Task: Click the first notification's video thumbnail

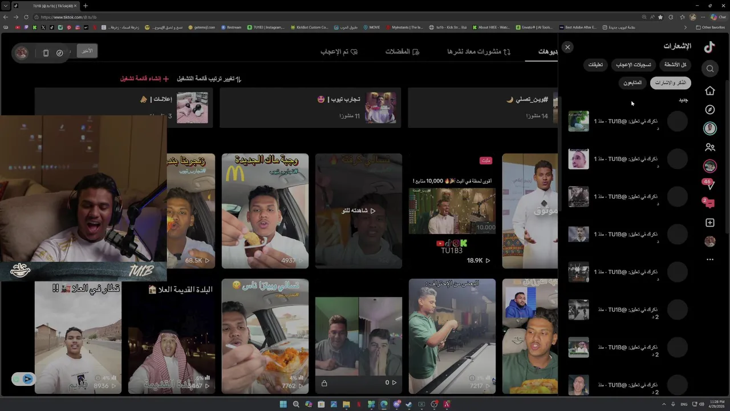Action: (x=578, y=121)
